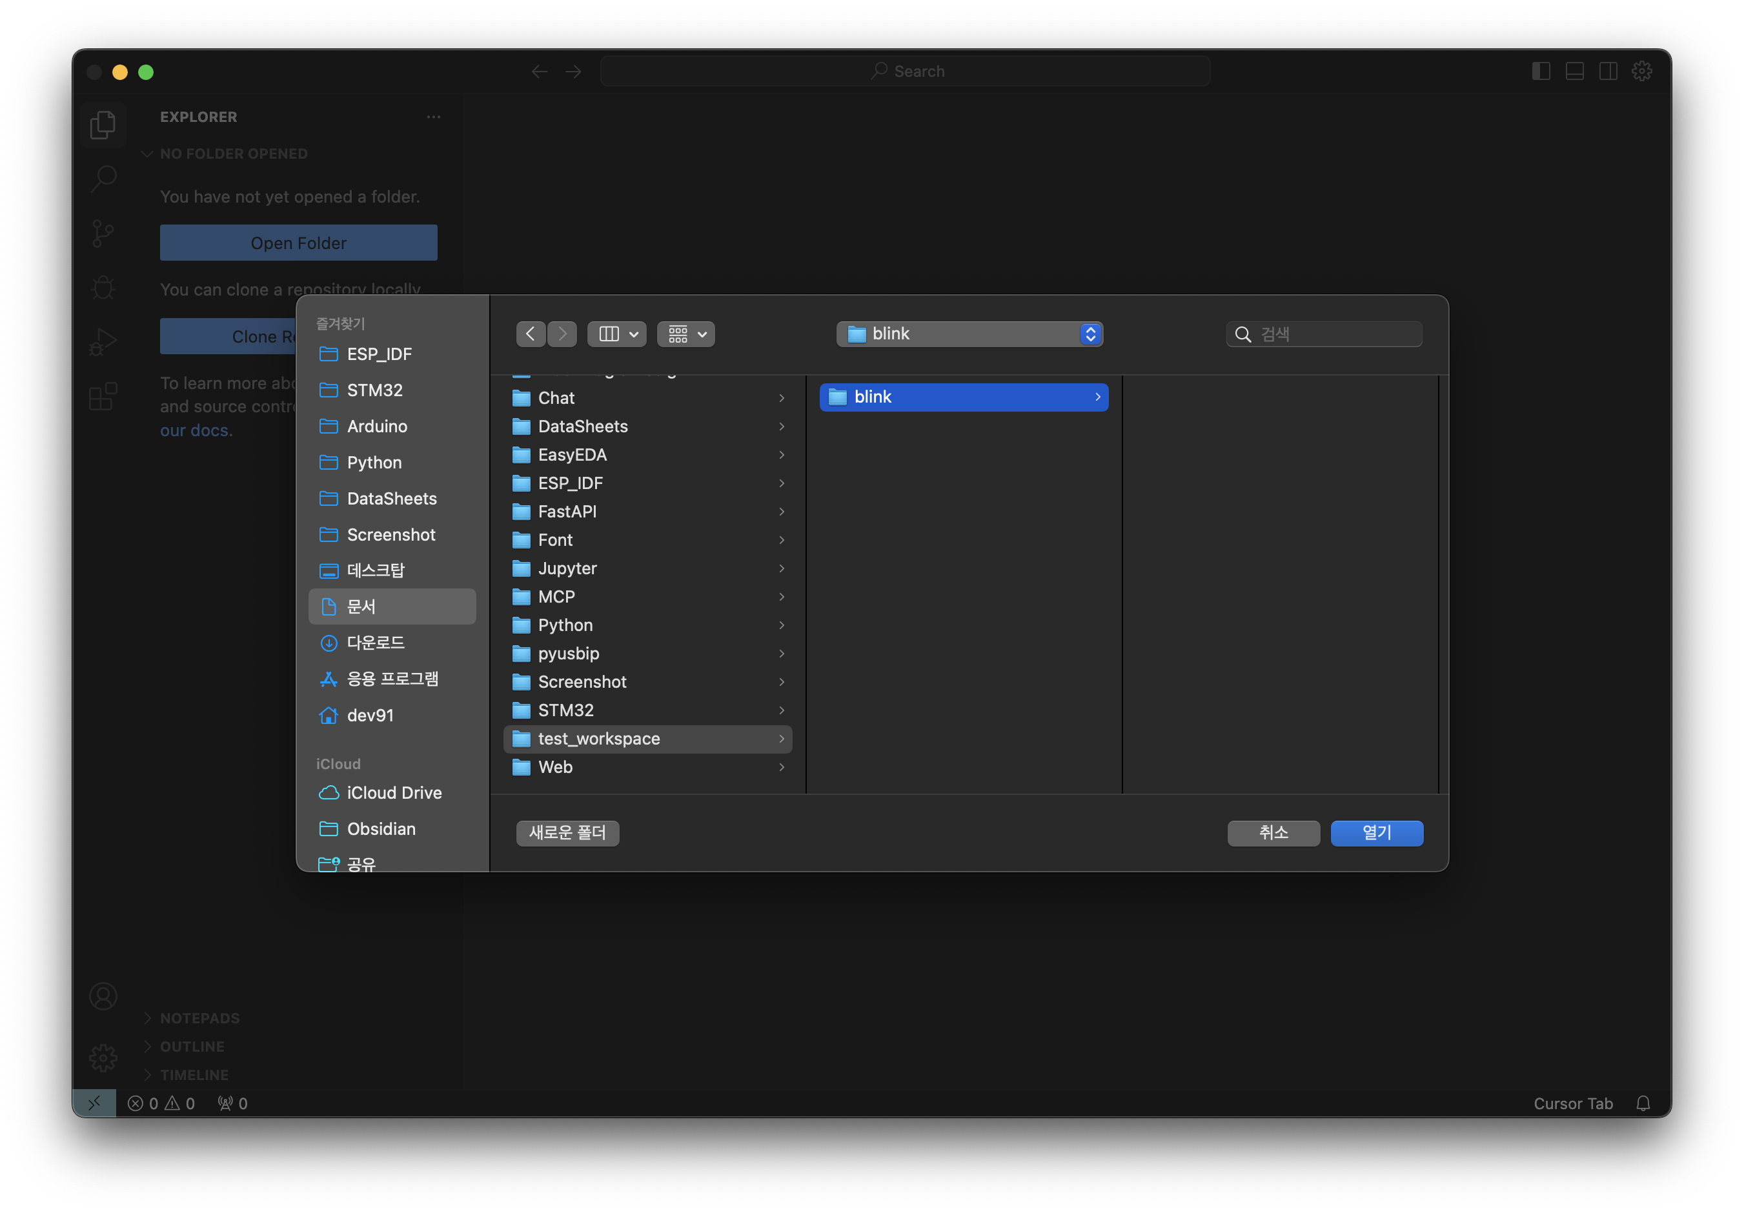Open settings gear in title bar
The width and height of the screenshot is (1744, 1213).
(1642, 72)
